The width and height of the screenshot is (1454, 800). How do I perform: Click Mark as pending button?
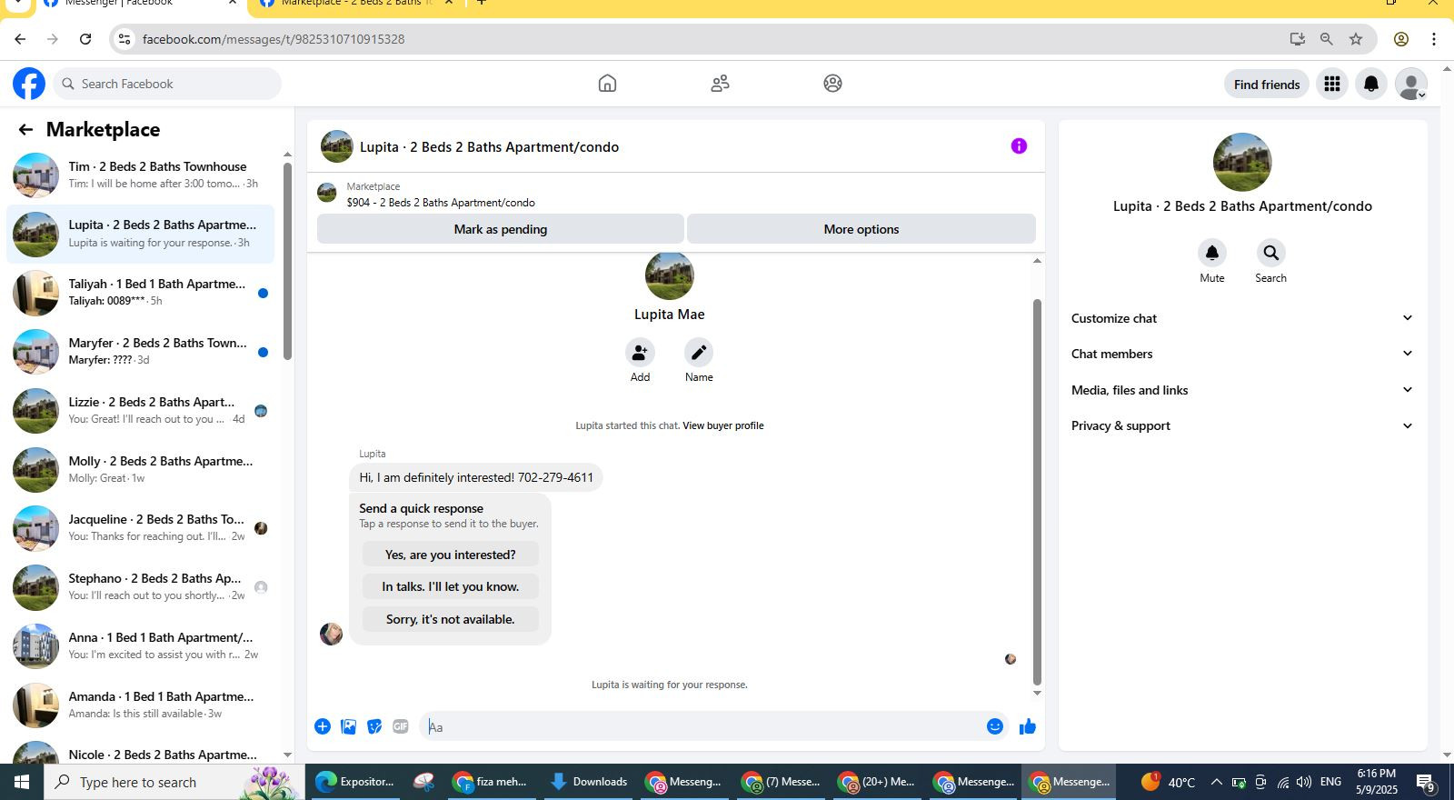pyautogui.click(x=500, y=229)
